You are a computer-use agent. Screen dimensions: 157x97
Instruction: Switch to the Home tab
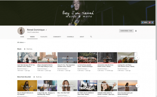pyautogui.click(x=22, y=37)
